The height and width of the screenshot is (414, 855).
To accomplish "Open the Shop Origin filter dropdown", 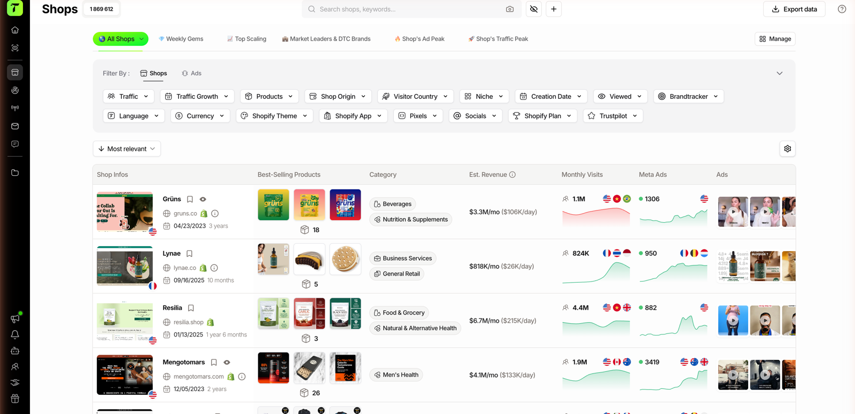I will [338, 96].
